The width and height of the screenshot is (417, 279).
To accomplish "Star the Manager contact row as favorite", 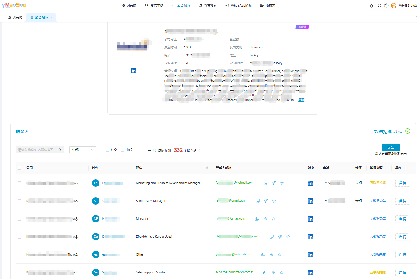I will click(x=274, y=219).
